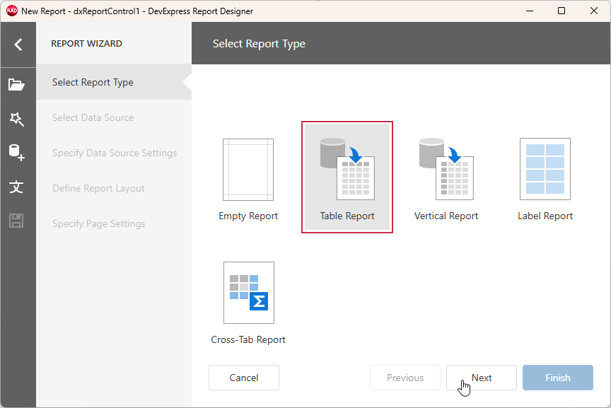Click the RAD Studio app icon in title bar

pos(12,11)
